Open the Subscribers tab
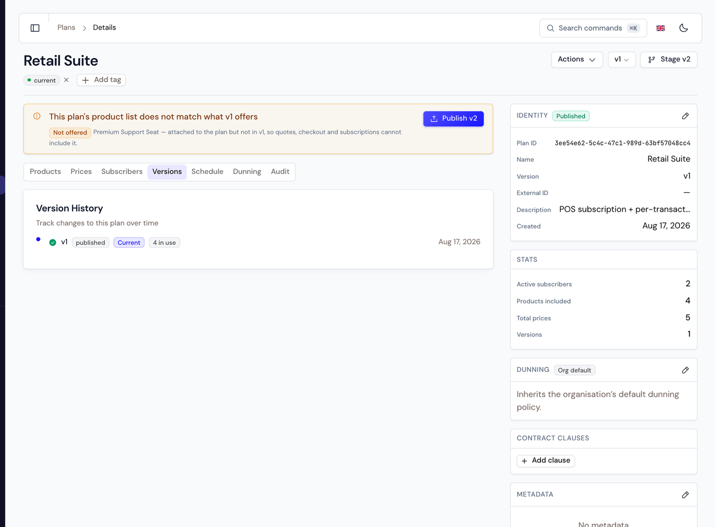Image resolution: width=715 pixels, height=527 pixels. (x=122, y=172)
